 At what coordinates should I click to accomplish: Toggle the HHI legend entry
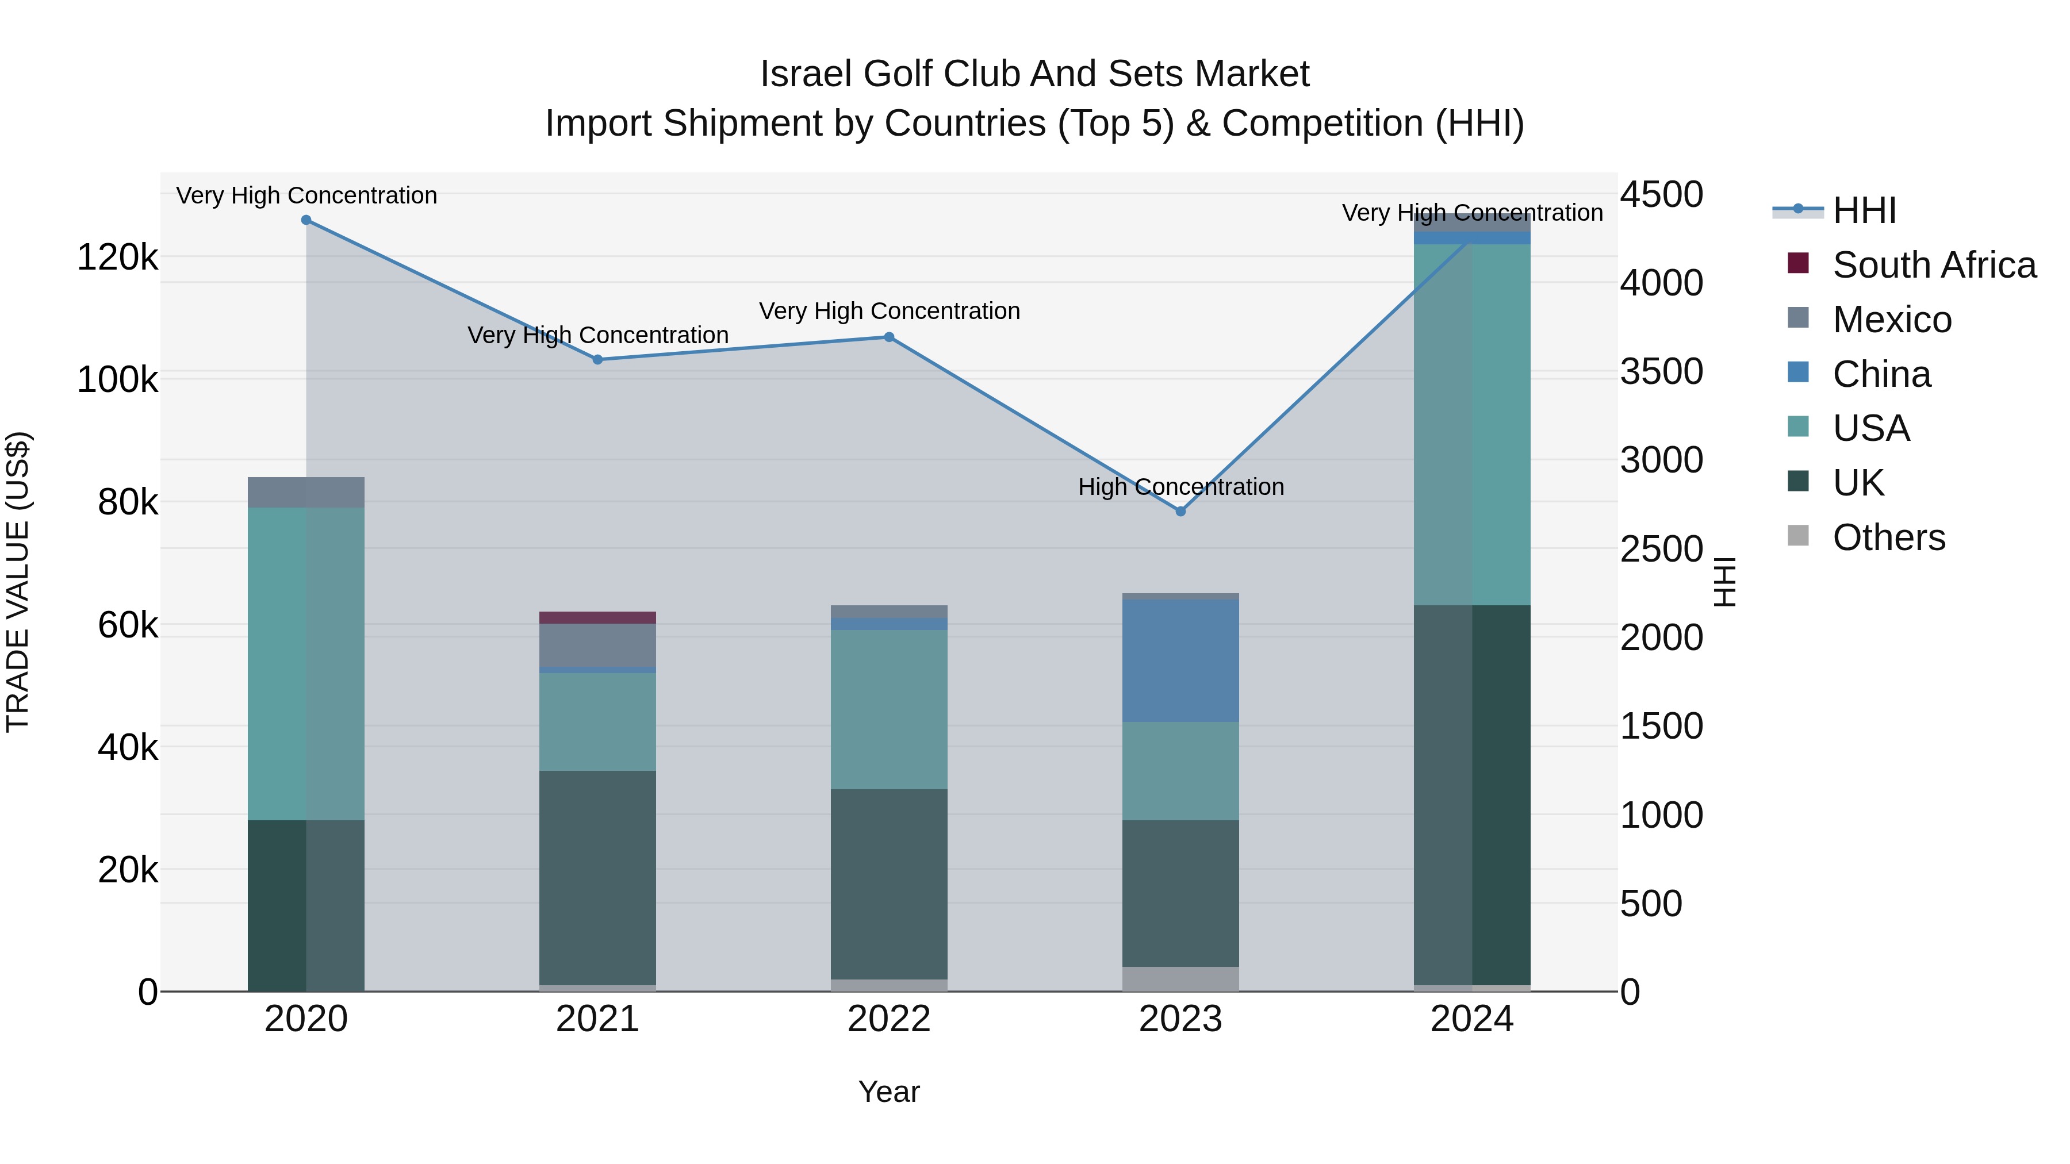pyautogui.click(x=1835, y=210)
